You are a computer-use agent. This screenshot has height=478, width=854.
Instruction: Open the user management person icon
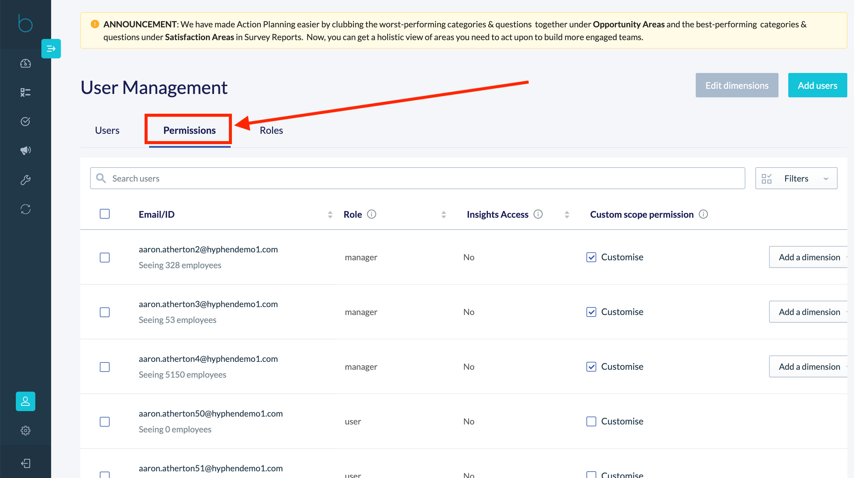pos(26,401)
